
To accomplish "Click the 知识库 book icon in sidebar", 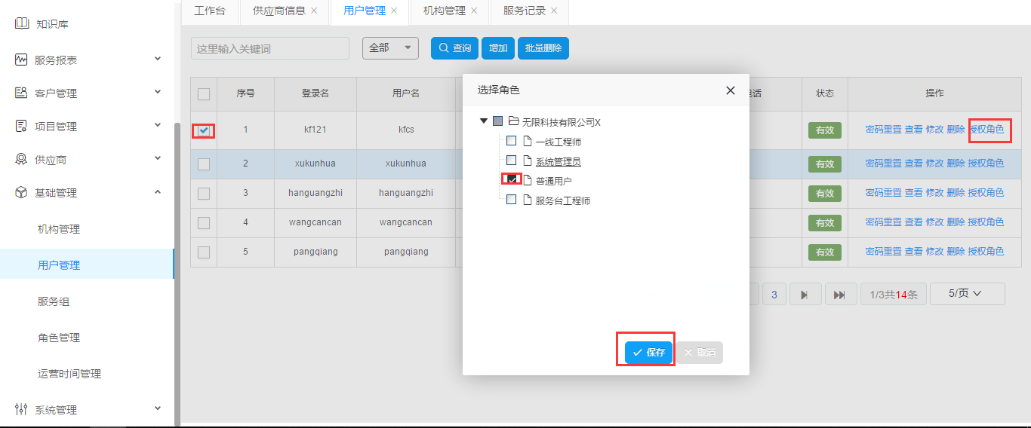I will (x=22, y=24).
